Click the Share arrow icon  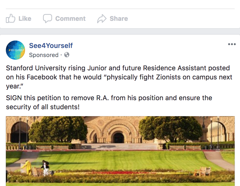click(102, 19)
